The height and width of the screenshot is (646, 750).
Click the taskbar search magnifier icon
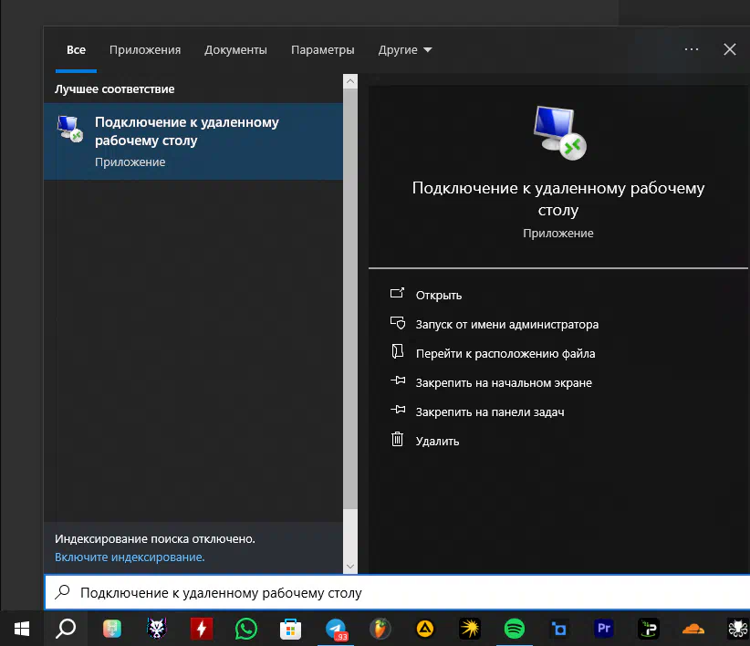66,628
